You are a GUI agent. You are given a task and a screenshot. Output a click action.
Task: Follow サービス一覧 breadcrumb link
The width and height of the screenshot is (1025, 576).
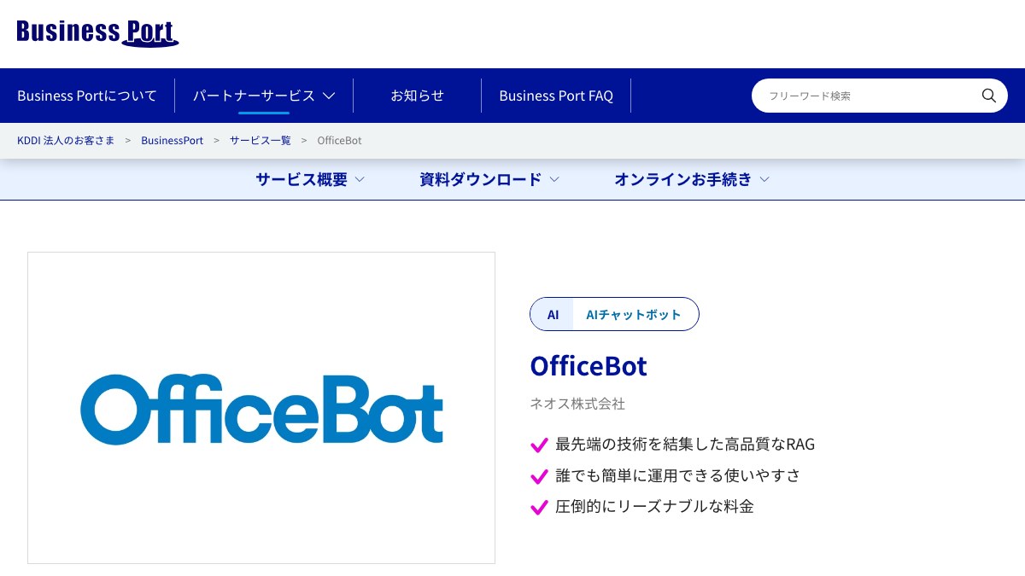(x=261, y=140)
